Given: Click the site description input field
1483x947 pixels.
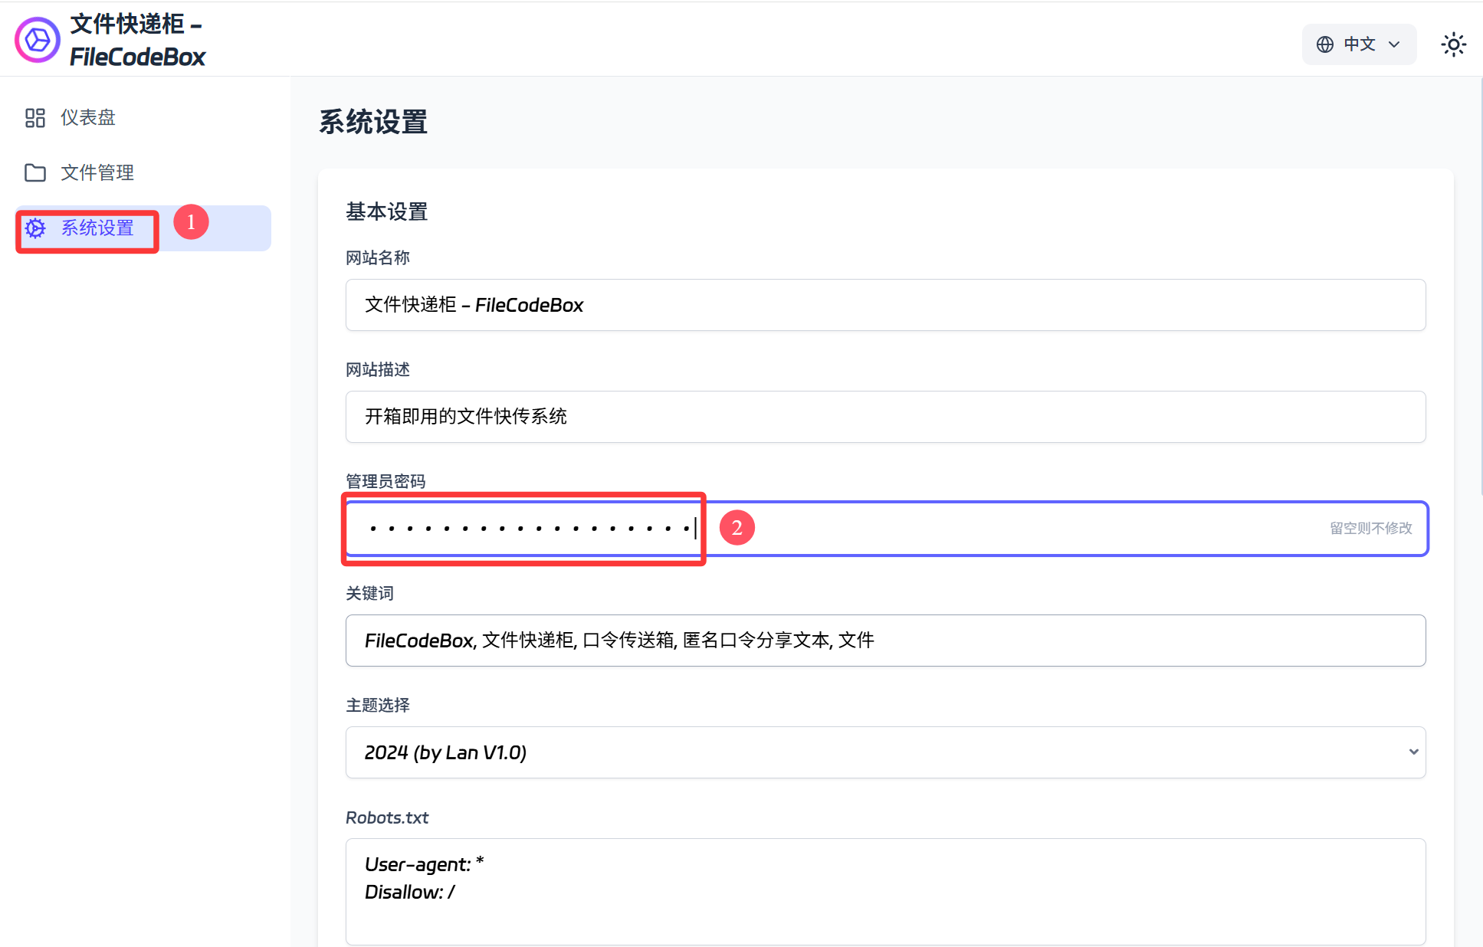Looking at the screenshot, I should pos(884,417).
